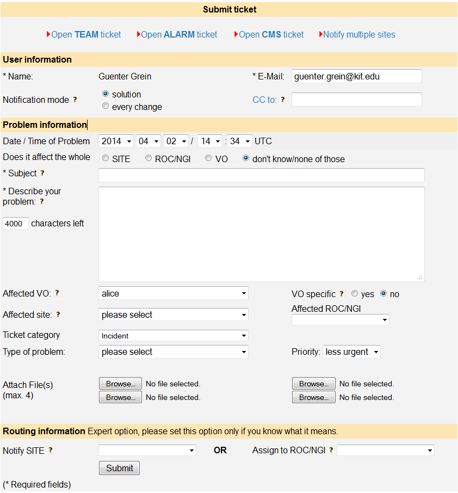Set VO specific to yes
458x493 pixels.
click(355, 294)
